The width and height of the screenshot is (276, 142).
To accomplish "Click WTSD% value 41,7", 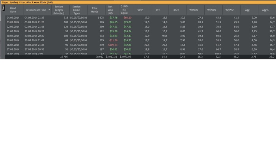I will (x=200, y=31).
